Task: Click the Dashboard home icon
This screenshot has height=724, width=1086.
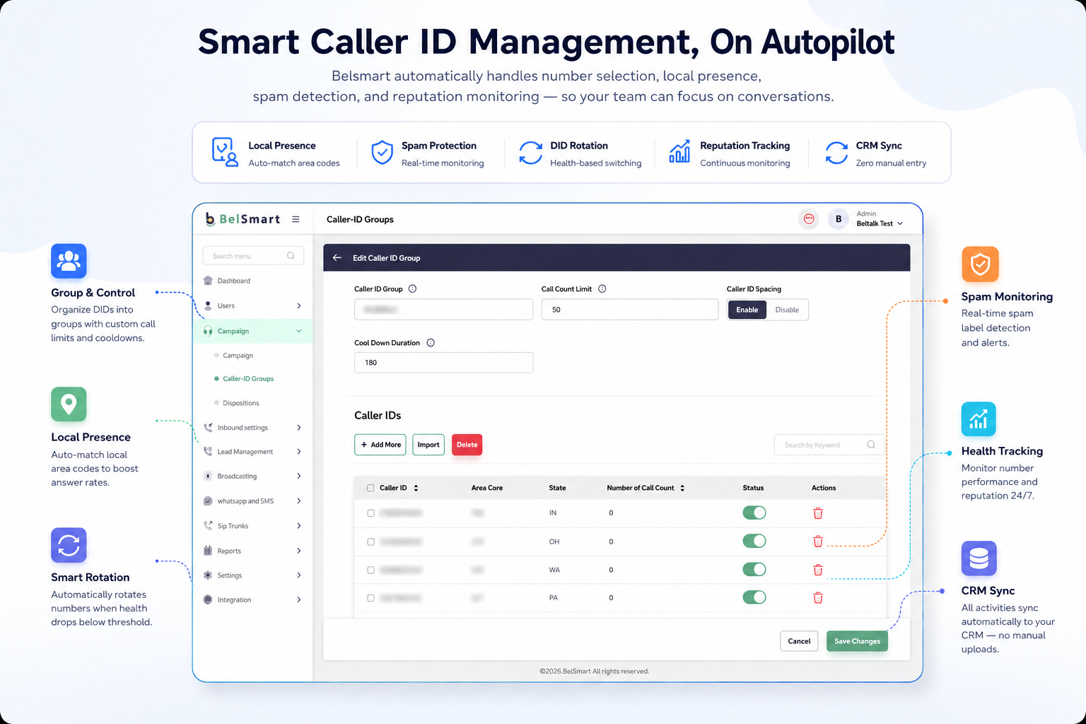Action: (x=208, y=281)
